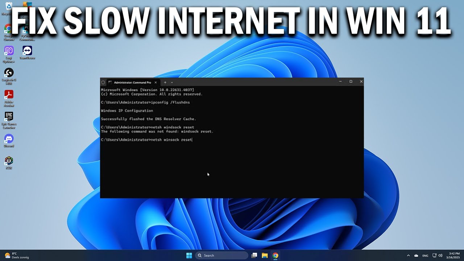Switch to Chrome in the taskbar
This screenshot has height=261, width=464.
point(275,255)
